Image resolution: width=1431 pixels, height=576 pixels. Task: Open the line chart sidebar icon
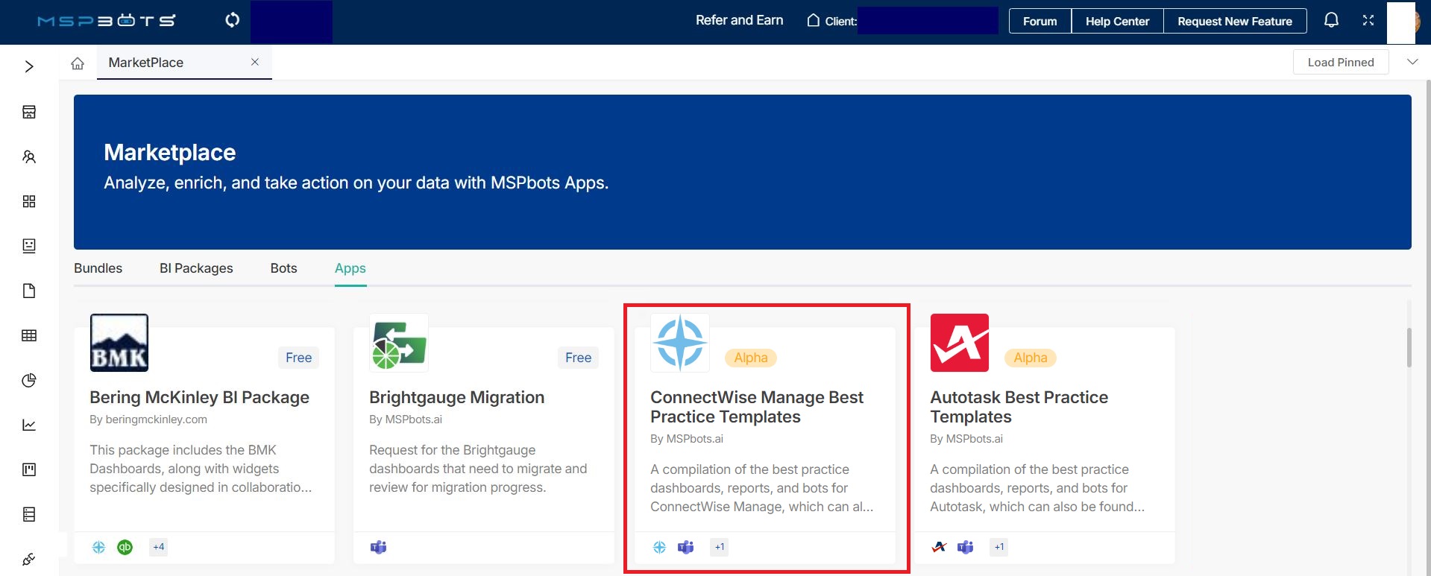pyautogui.click(x=29, y=425)
